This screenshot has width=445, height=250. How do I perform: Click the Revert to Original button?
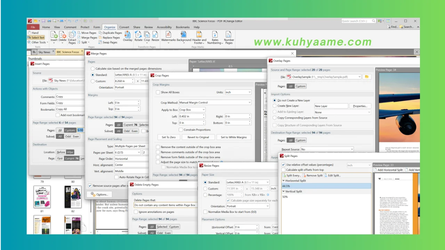point(198,137)
